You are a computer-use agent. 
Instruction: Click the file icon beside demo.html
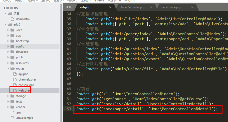(12, 19)
